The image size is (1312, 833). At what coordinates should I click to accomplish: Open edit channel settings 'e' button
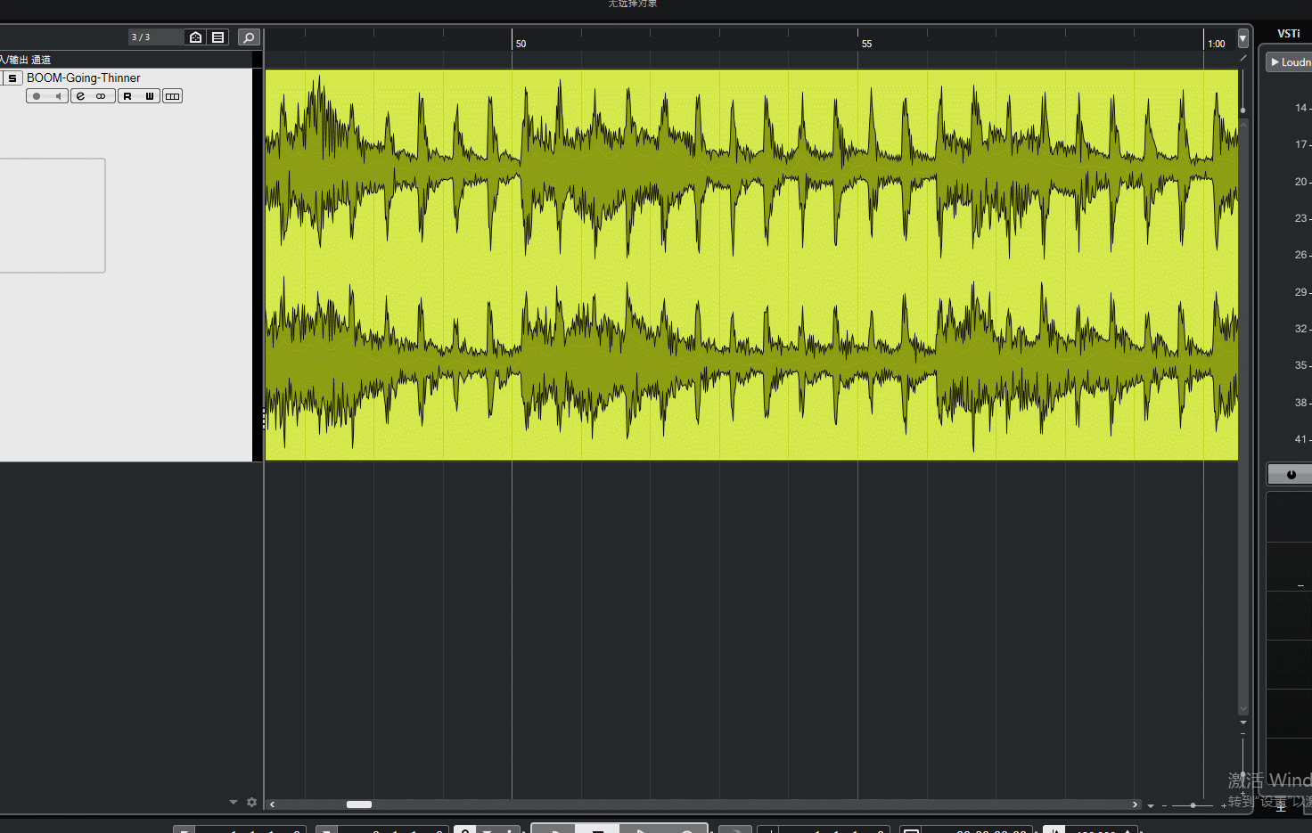tap(81, 96)
